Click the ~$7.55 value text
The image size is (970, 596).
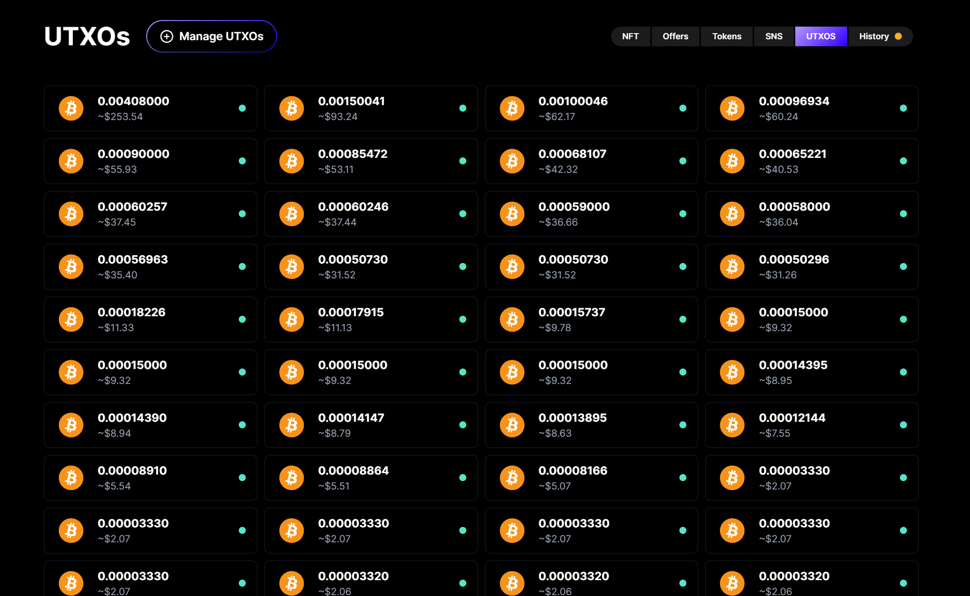(x=775, y=433)
